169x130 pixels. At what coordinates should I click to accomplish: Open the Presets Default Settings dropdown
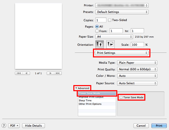click(122, 12)
